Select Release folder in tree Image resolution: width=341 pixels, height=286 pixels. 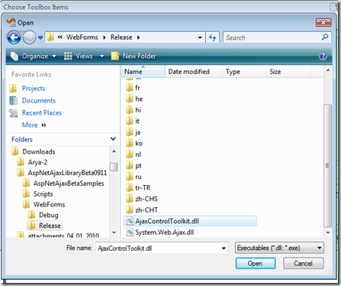[50, 226]
